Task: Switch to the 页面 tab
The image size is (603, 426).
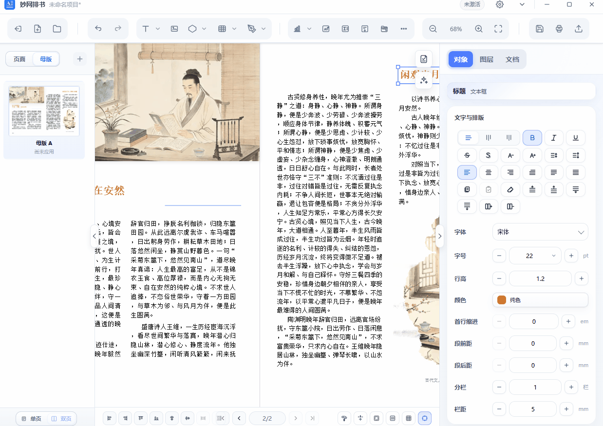Action: pos(19,59)
